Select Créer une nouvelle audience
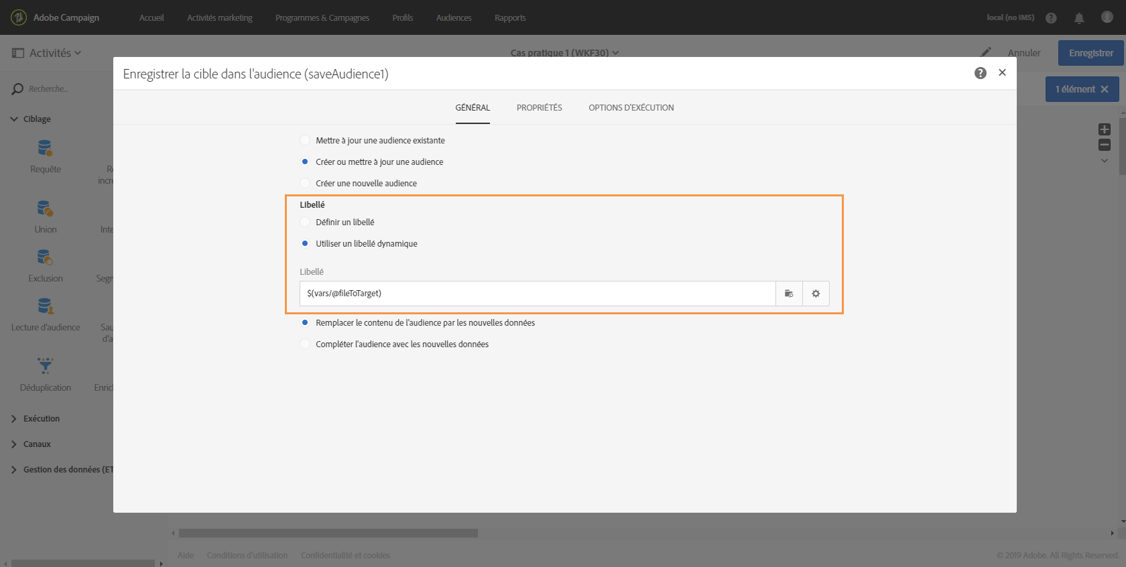The height and width of the screenshot is (567, 1126). pyautogui.click(x=305, y=183)
